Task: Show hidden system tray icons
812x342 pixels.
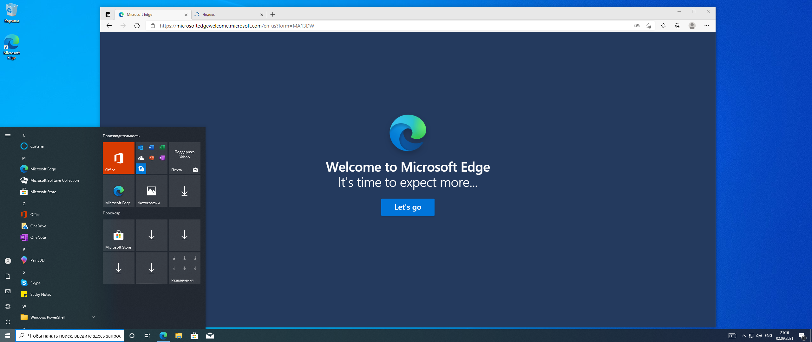Action: click(x=743, y=336)
